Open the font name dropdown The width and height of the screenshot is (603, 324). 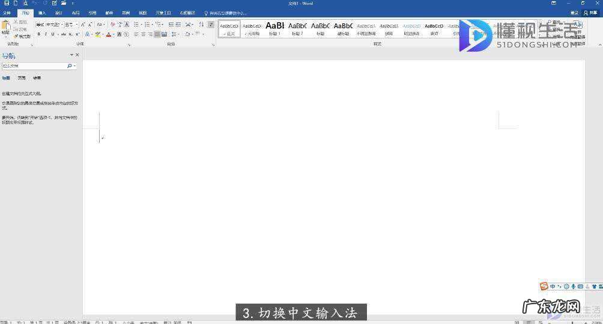coord(62,25)
